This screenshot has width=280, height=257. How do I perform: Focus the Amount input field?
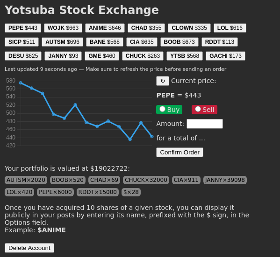pyautogui.click(x=205, y=124)
